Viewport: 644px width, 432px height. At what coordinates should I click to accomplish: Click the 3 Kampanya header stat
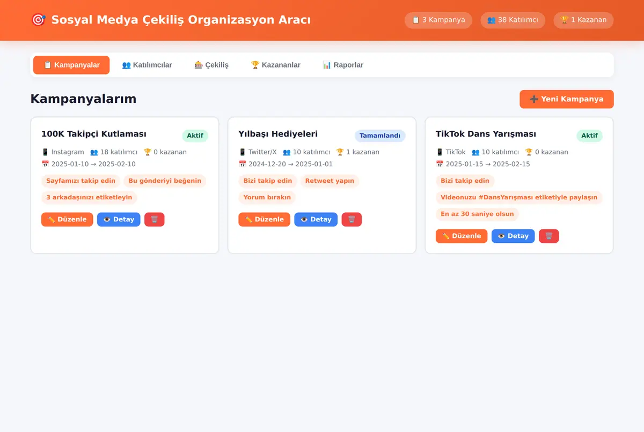tap(438, 20)
